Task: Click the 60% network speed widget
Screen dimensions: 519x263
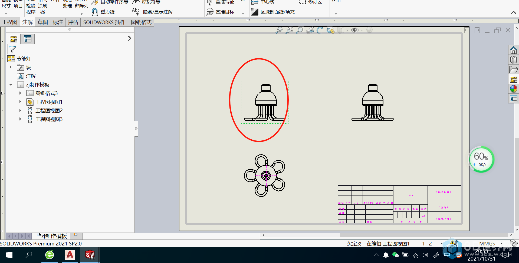Action: pyautogui.click(x=481, y=159)
